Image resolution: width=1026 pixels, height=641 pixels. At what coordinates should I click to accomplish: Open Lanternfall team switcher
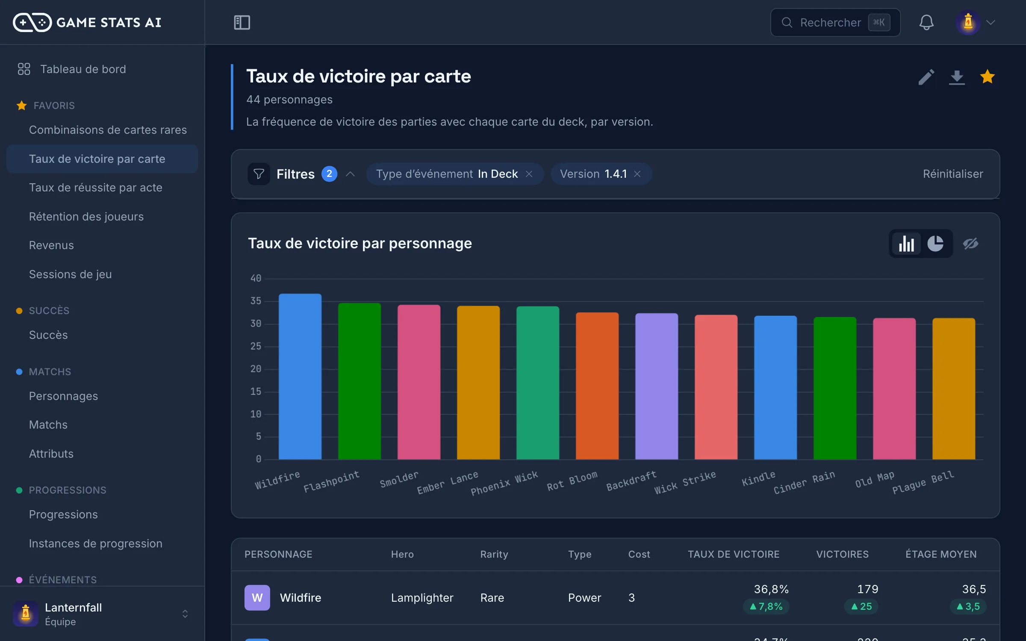pos(103,614)
